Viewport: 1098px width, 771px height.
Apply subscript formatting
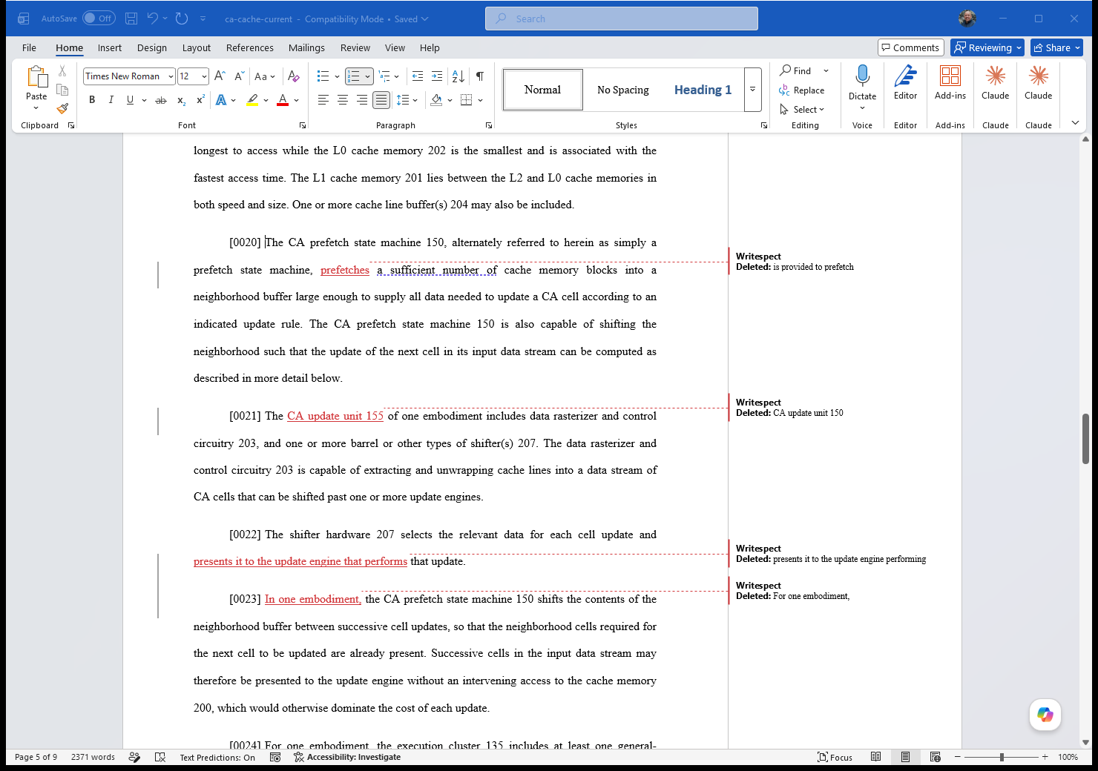coord(182,99)
